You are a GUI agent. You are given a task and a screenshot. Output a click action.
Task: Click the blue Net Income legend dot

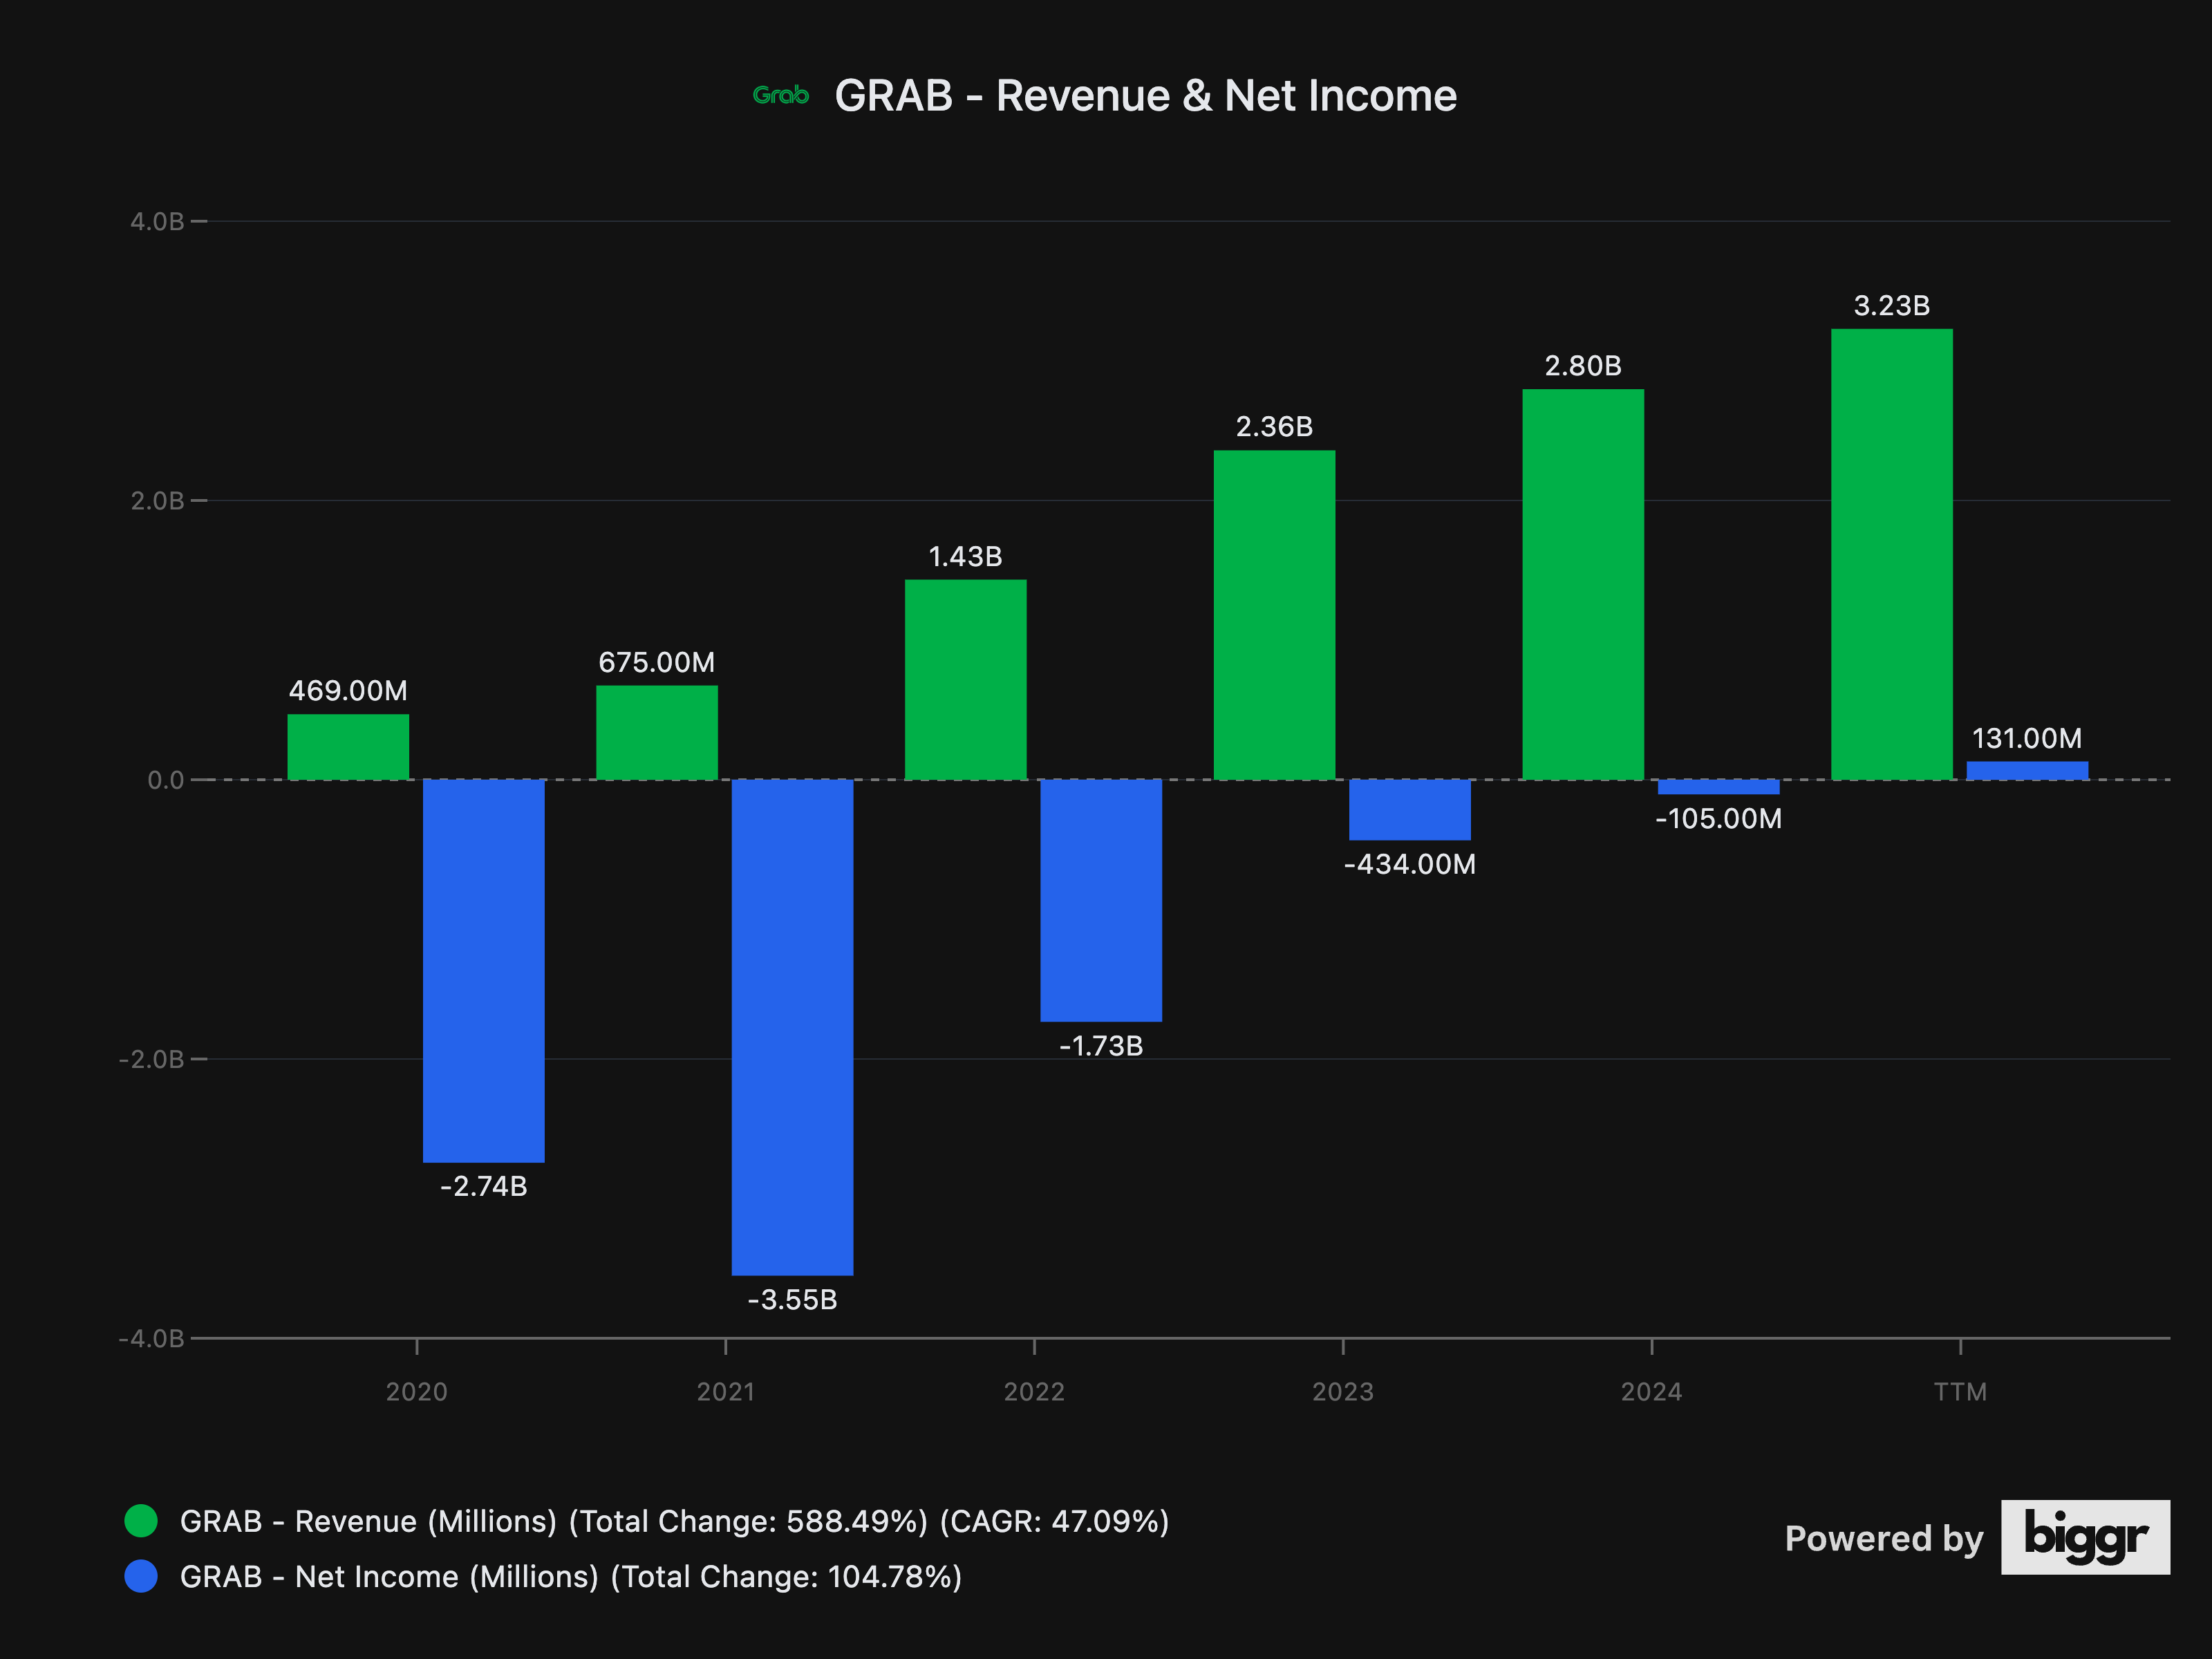(x=141, y=1576)
